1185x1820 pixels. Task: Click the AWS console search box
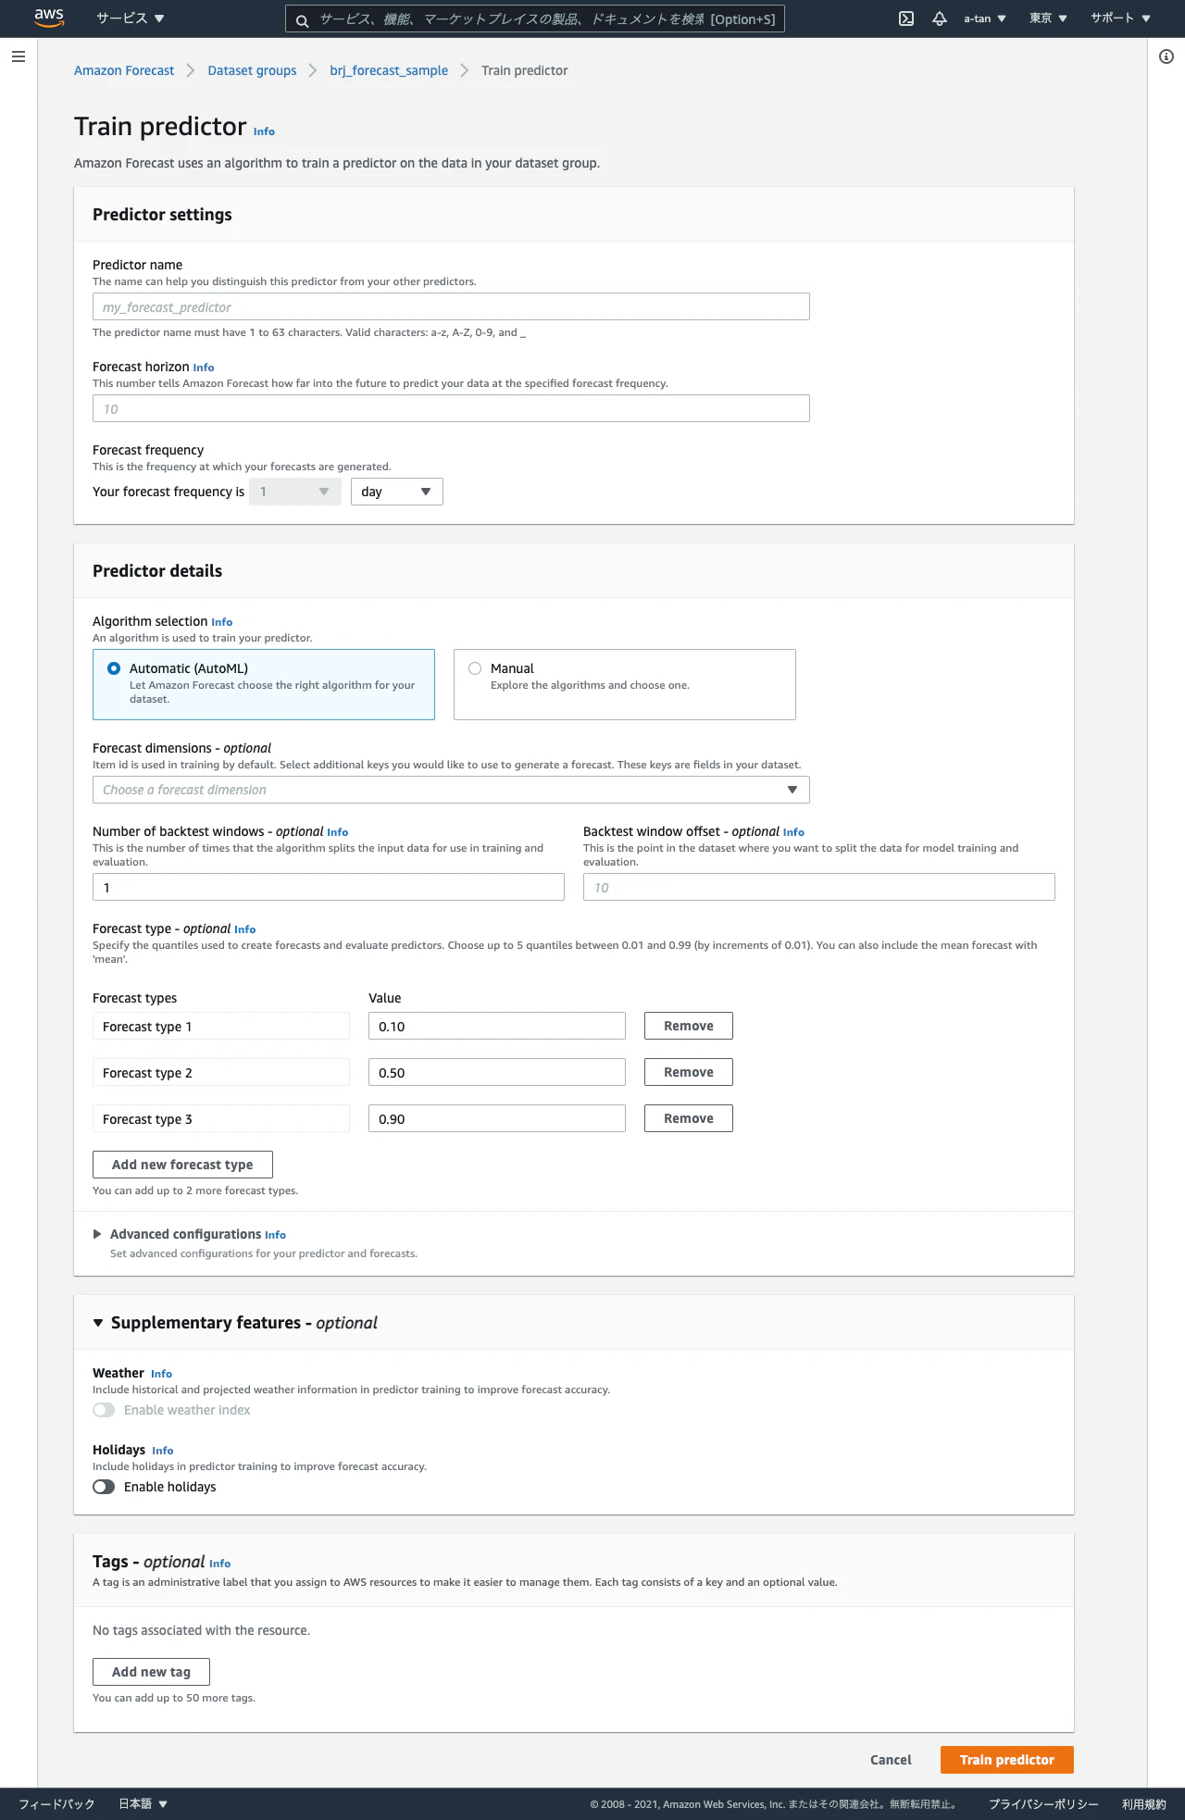pyautogui.click(x=535, y=19)
